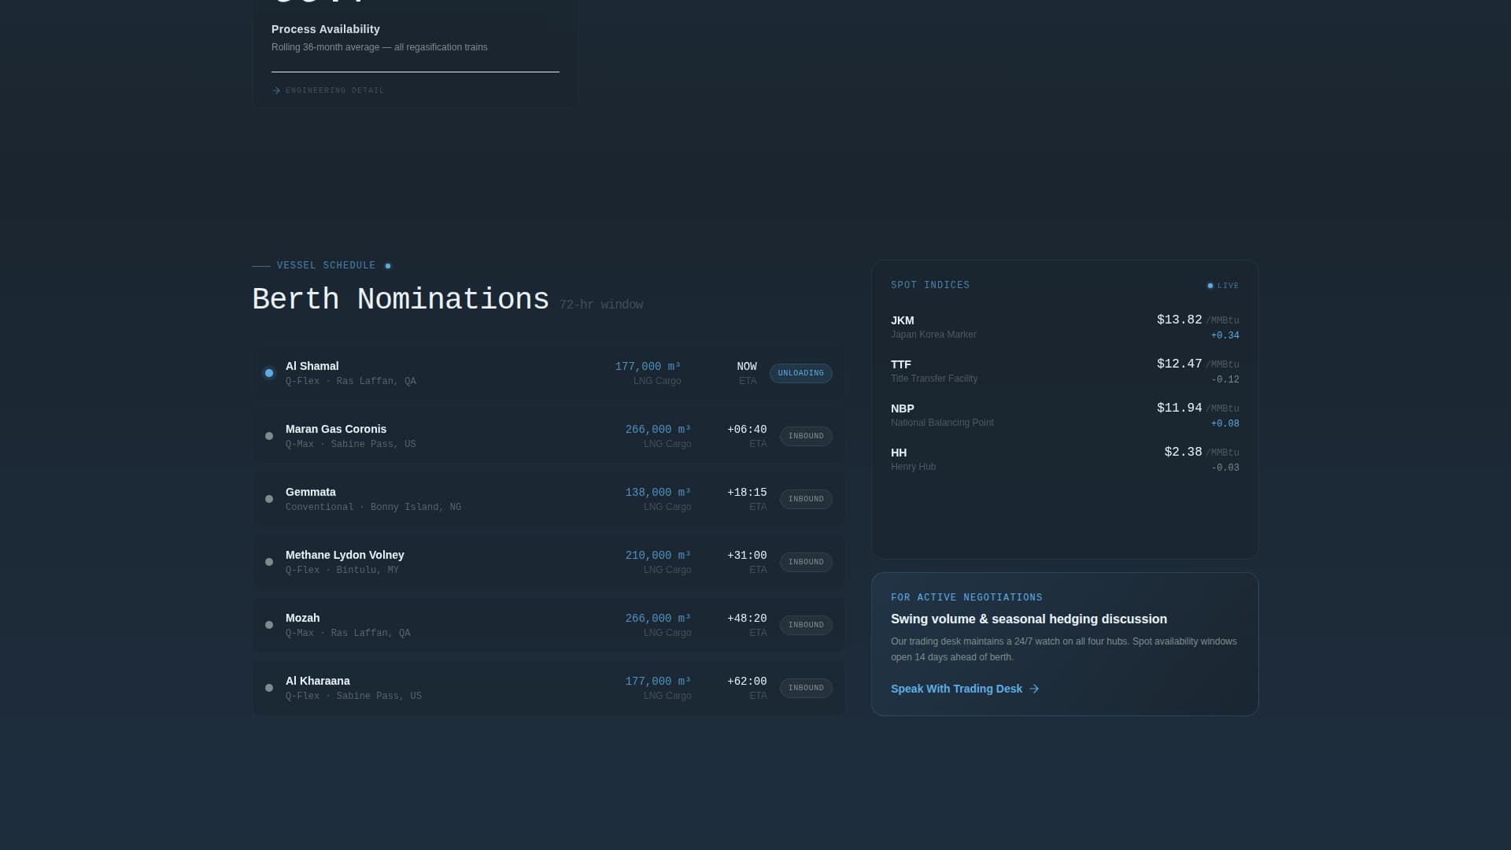Open the Engineering Detail link
This screenshot has height=850, width=1511.
334,91
